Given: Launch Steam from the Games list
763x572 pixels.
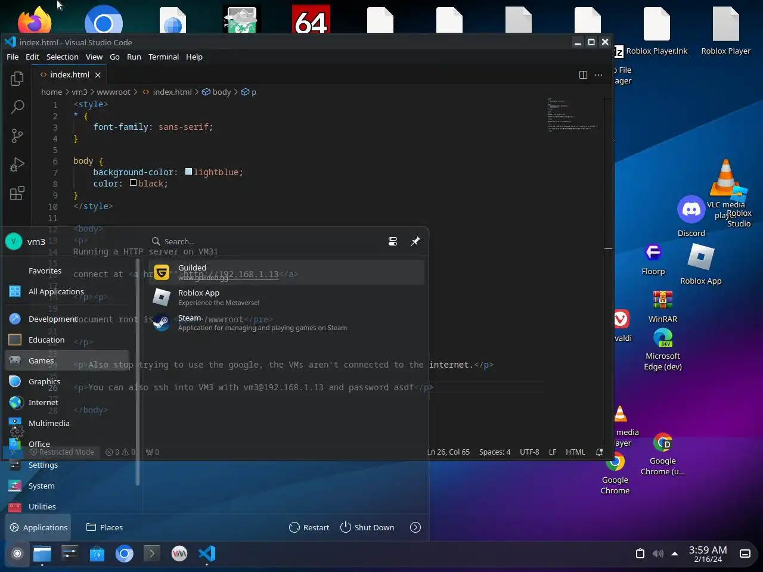Looking at the screenshot, I should 287,322.
